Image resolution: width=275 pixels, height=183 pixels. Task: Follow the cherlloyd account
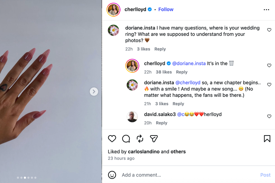166,10
